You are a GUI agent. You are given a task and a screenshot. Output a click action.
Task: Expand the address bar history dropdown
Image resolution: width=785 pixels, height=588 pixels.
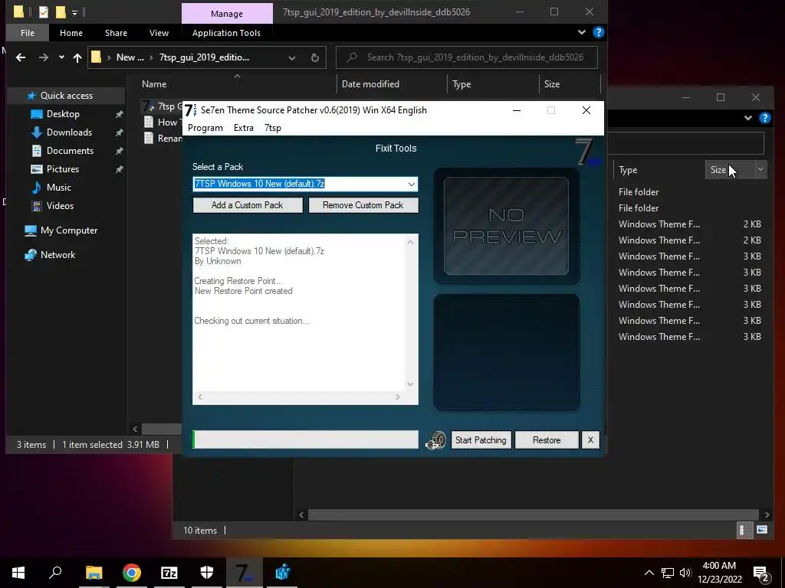click(x=292, y=57)
